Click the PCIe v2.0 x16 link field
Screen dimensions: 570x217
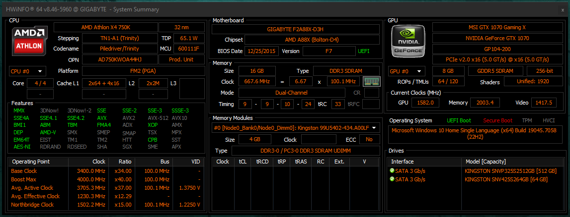tap(497, 59)
